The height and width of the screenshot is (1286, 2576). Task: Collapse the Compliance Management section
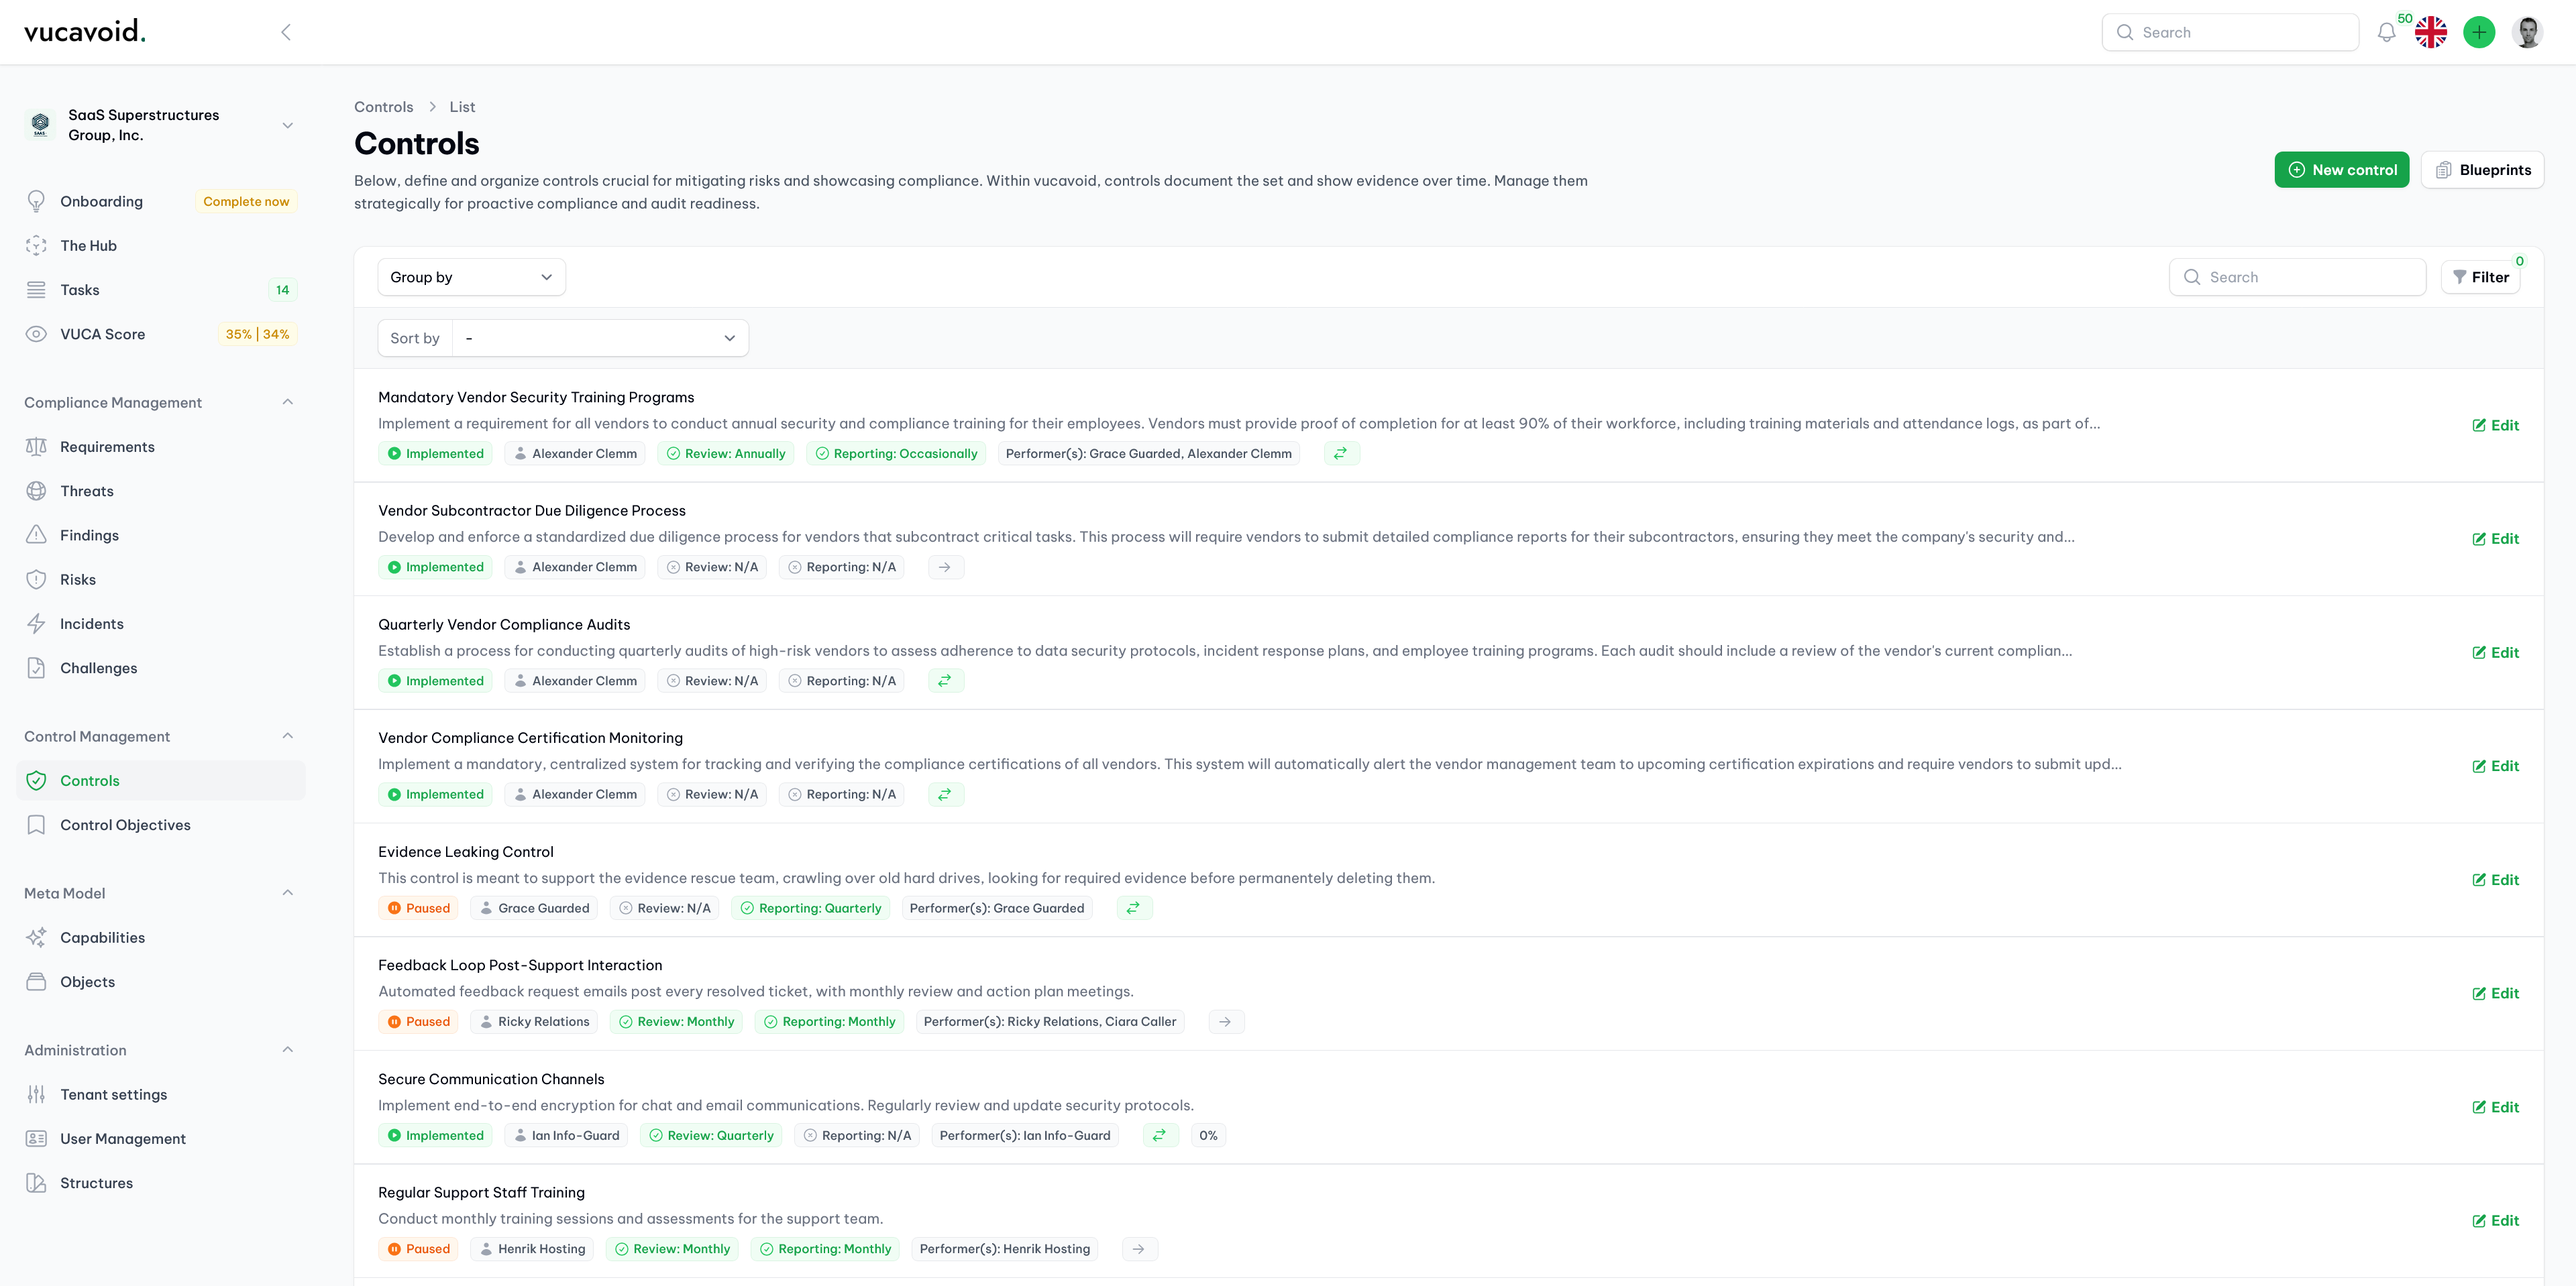288,402
